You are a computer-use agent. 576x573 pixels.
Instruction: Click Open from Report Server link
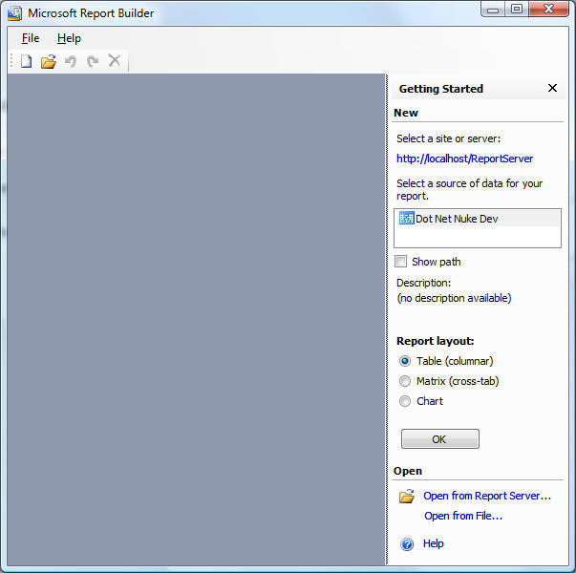tap(487, 496)
